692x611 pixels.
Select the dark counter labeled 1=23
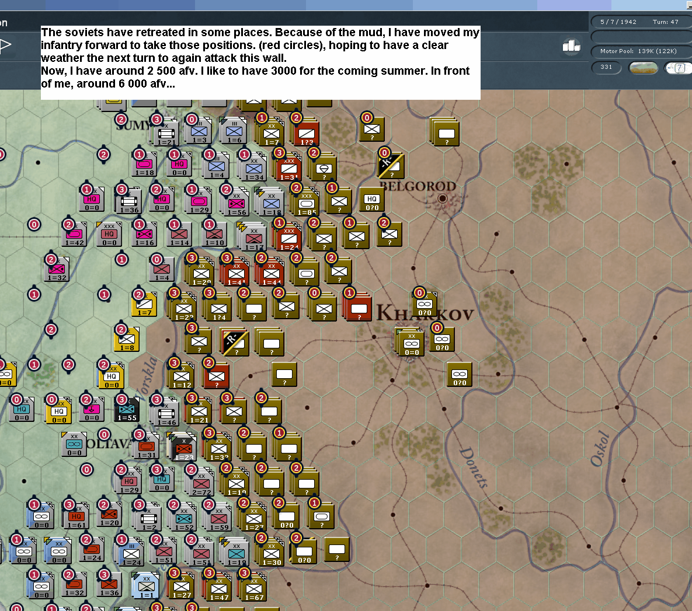(x=183, y=449)
